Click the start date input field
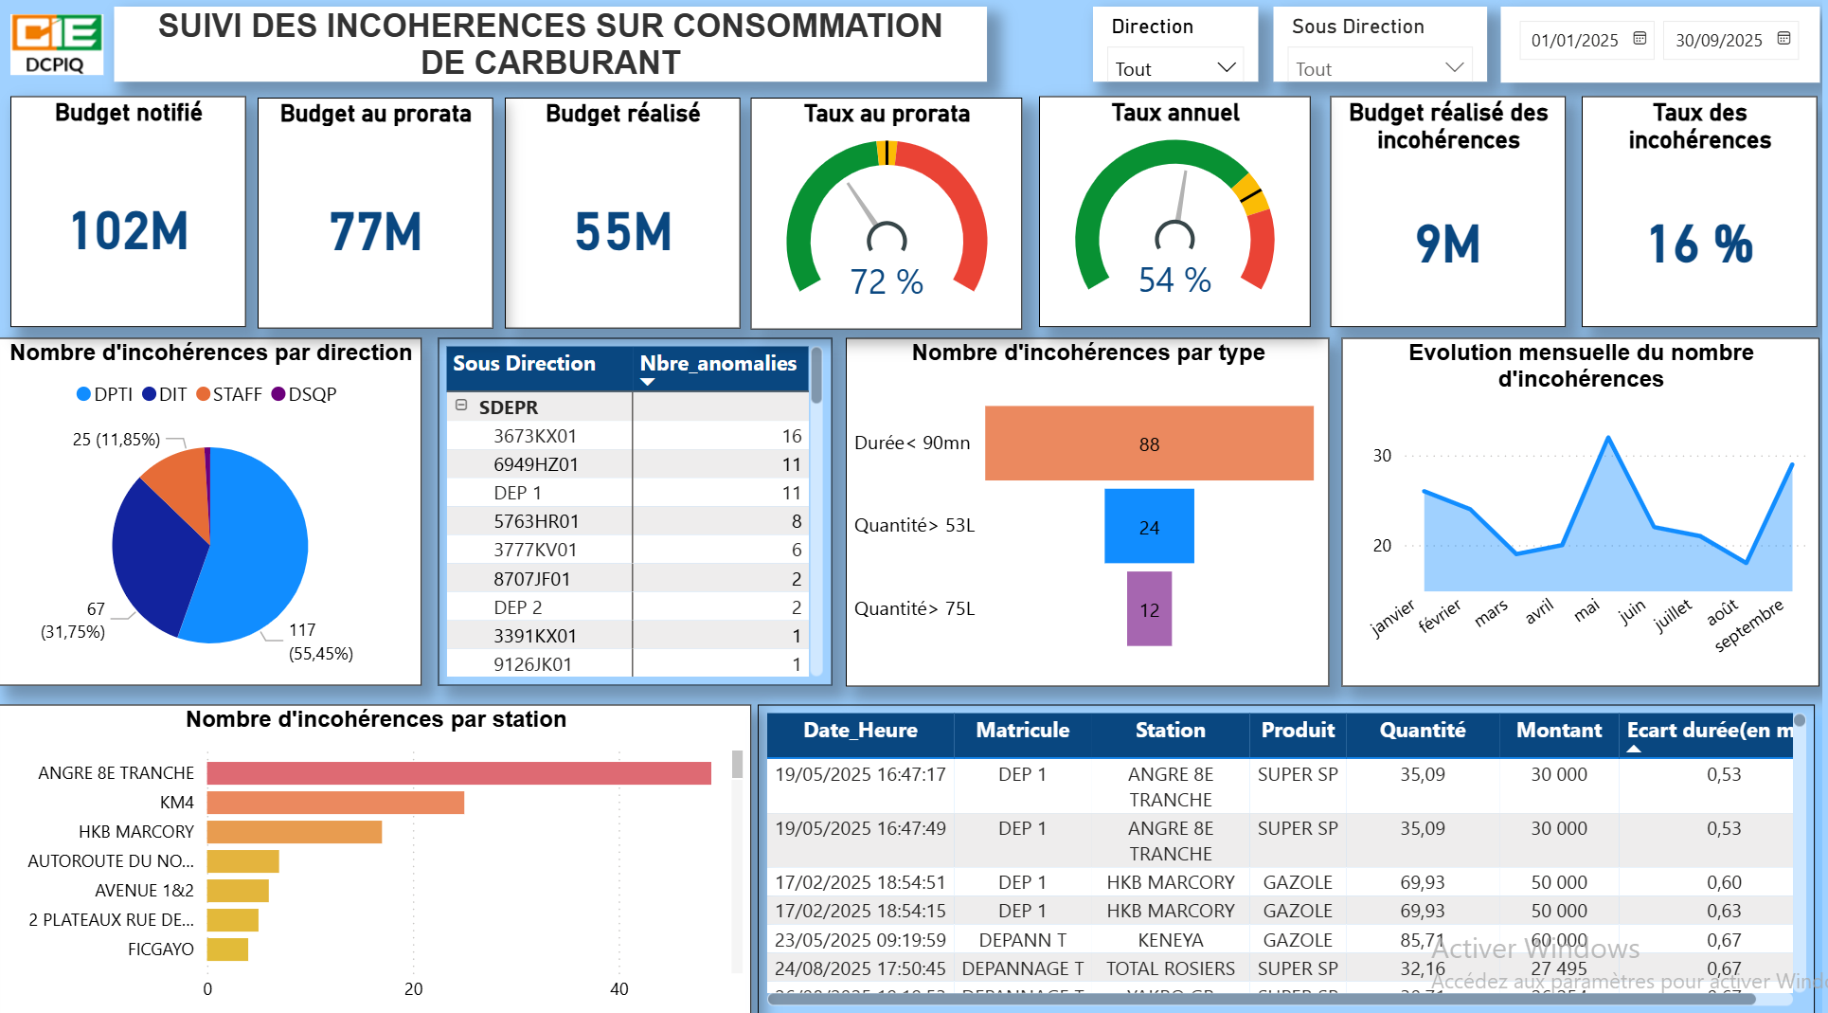 (x=1574, y=40)
